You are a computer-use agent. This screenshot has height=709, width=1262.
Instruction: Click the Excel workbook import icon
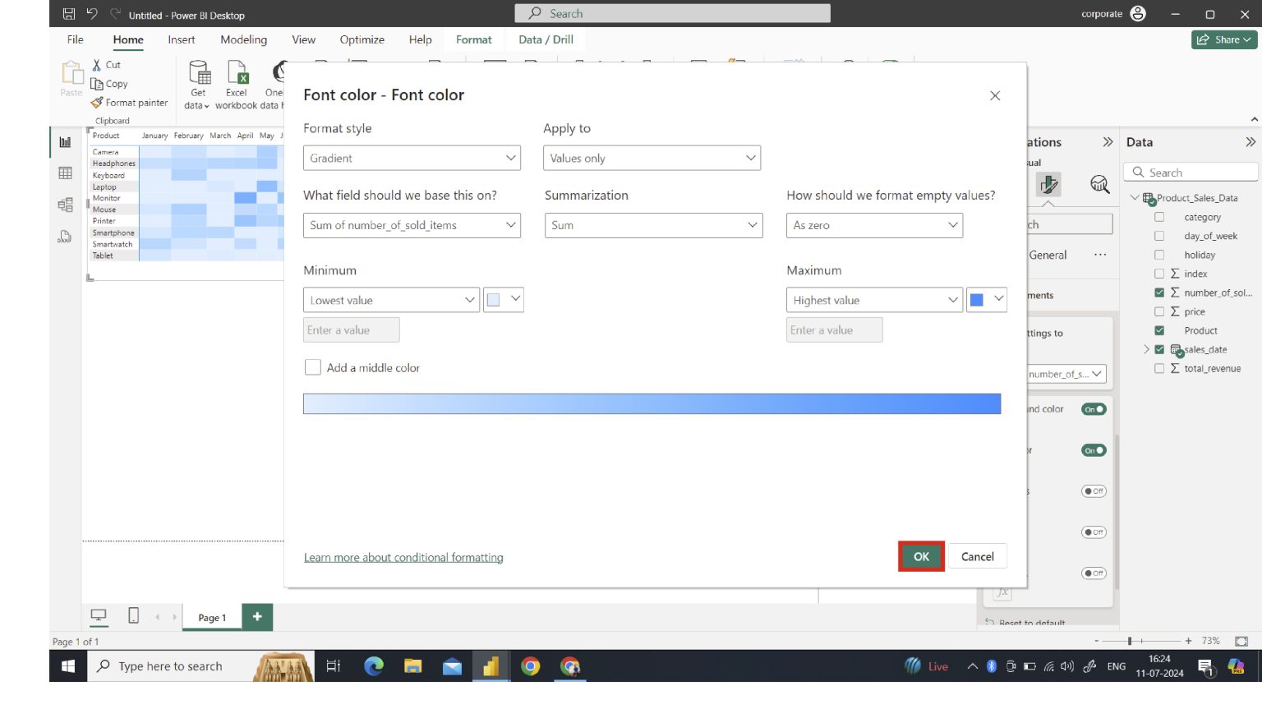(x=237, y=82)
